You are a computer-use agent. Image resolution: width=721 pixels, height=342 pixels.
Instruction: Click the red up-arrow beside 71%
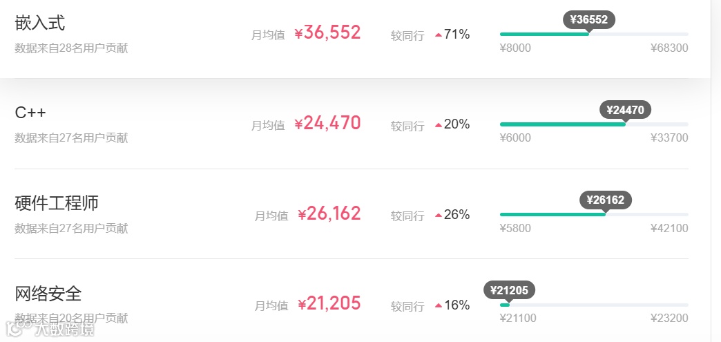438,35
